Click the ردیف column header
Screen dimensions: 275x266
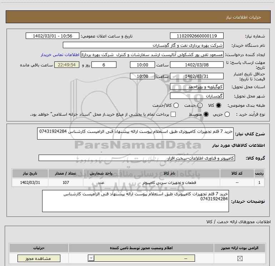pos(259,173)
